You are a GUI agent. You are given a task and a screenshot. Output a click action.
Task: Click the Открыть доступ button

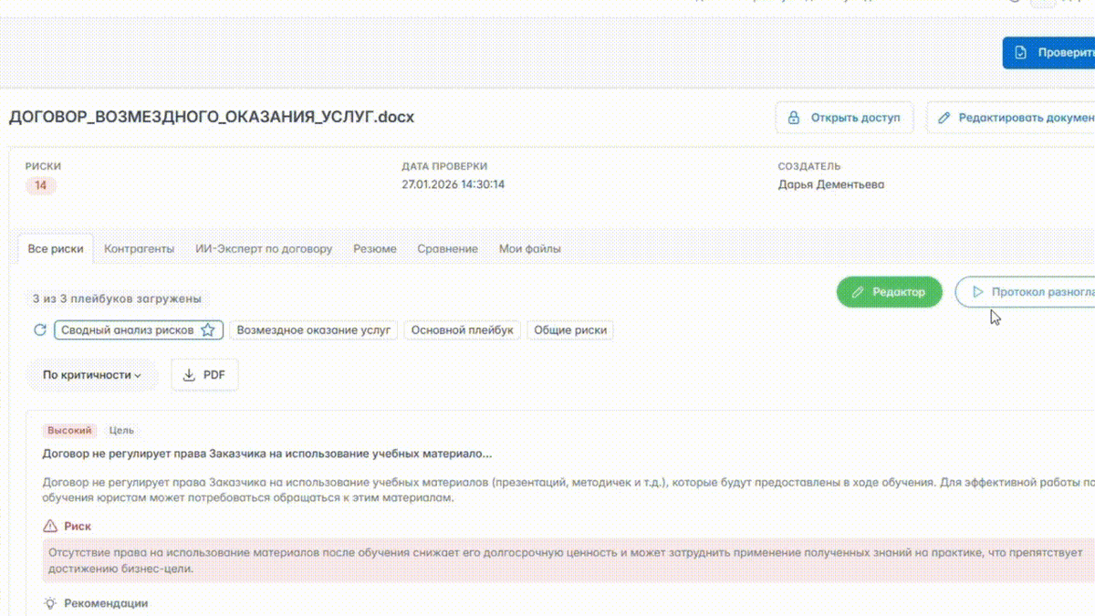(844, 118)
